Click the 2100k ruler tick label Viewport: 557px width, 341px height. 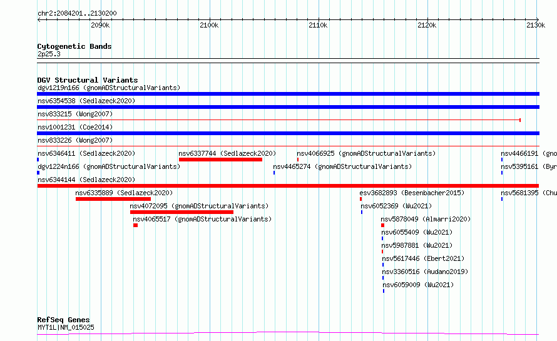click(x=209, y=25)
